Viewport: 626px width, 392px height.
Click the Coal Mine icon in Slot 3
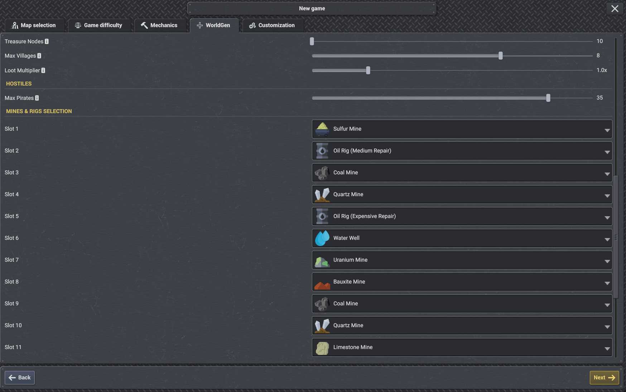click(x=322, y=173)
